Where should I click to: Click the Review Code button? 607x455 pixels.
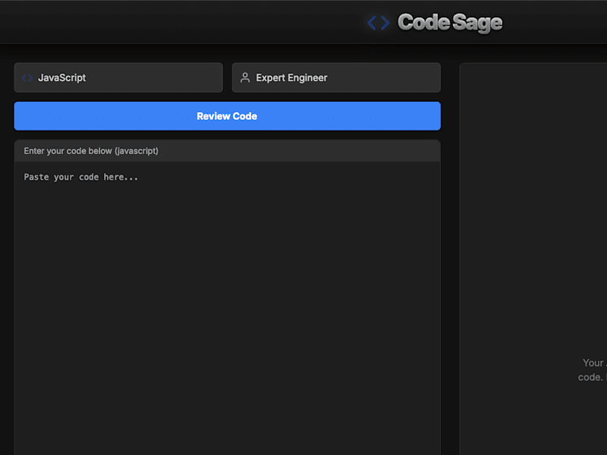point(227,116)
